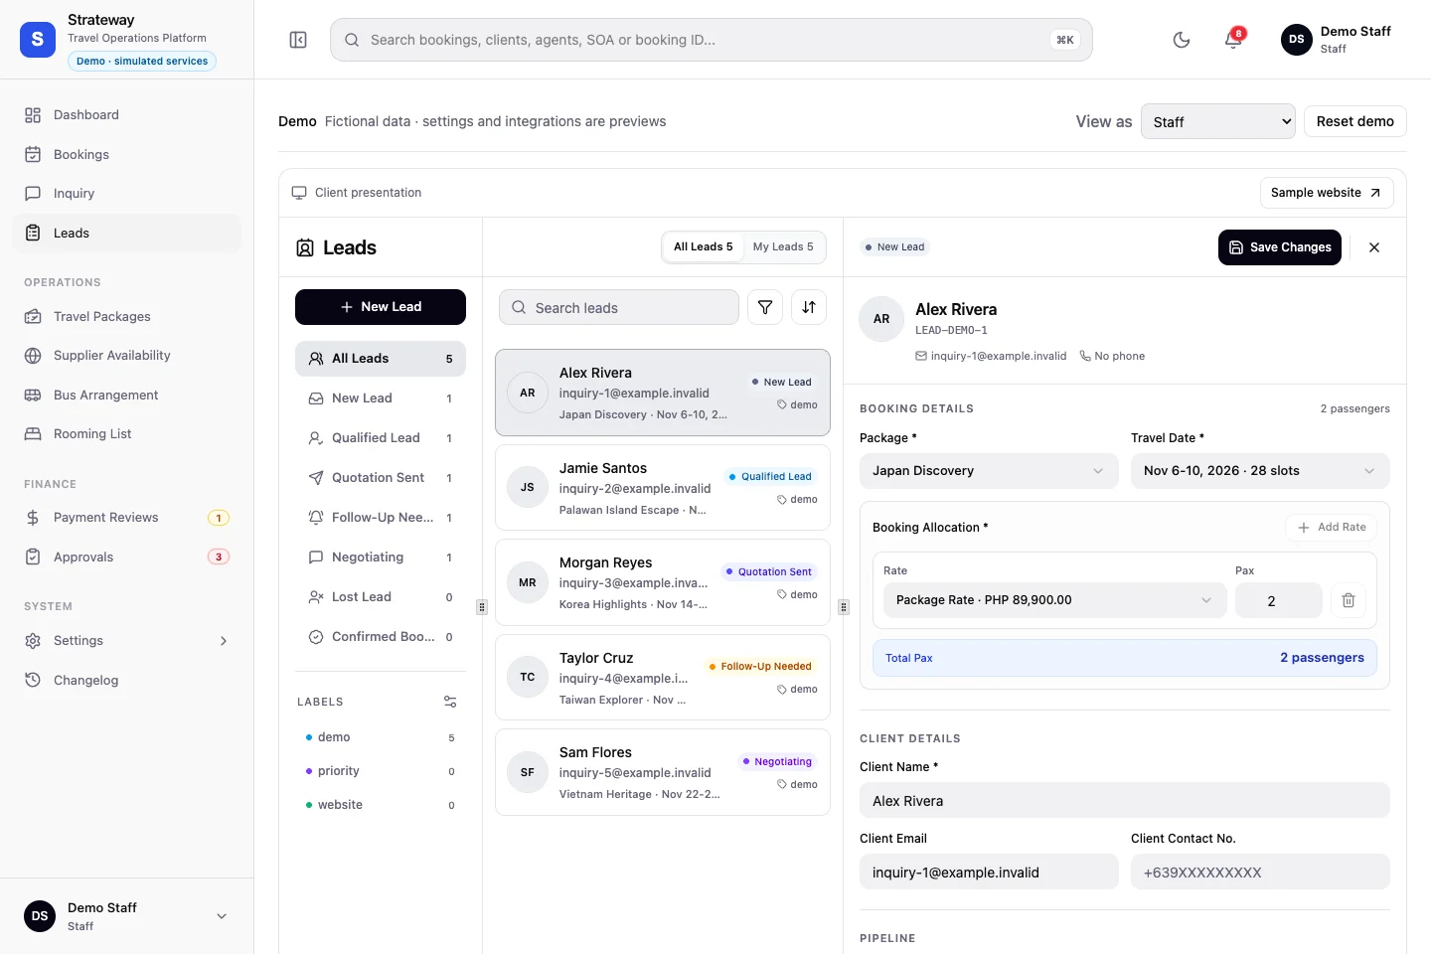The height and width of the screenshot is (954, 1431).
Task: Click the New Lead black button
Action: [381, 307]
